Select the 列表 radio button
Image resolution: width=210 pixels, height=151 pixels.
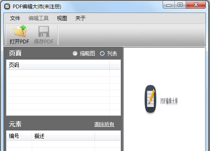click(102, 53)
